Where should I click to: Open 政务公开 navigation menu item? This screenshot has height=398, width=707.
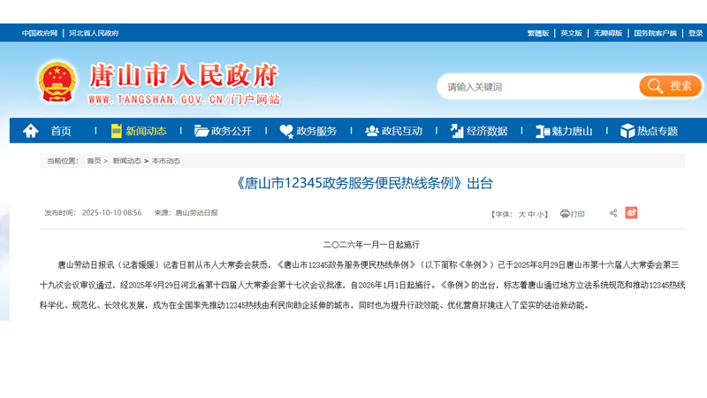[x=232, y=131]
